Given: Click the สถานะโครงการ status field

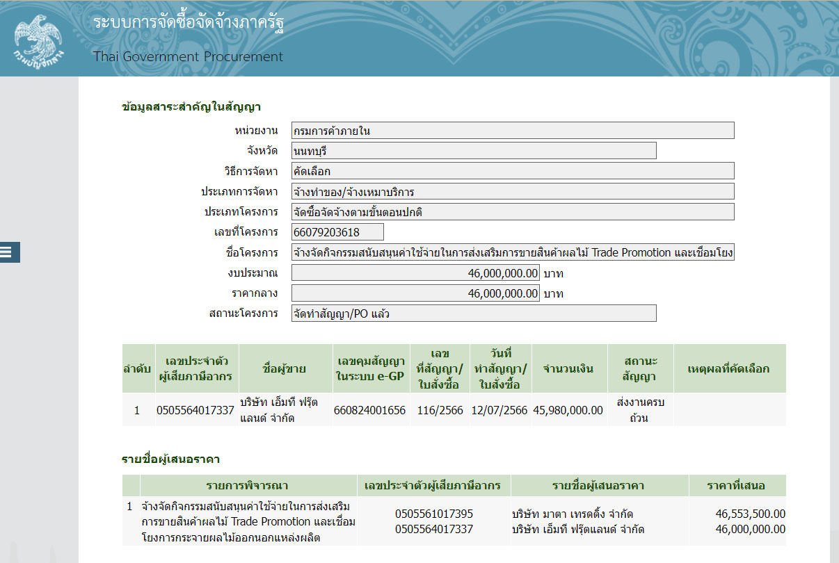Looking at the screenshot, I should pyautogui.click(x=474, y=313).
